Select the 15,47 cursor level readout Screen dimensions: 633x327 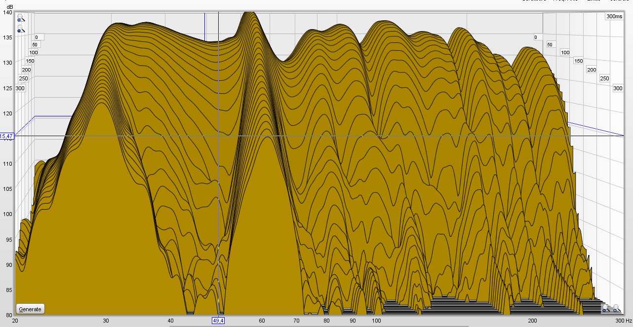7,136
